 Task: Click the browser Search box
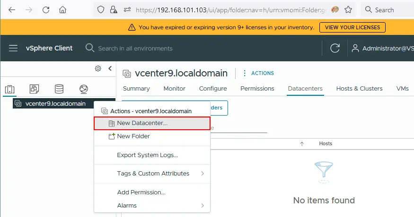coord(387,10)
